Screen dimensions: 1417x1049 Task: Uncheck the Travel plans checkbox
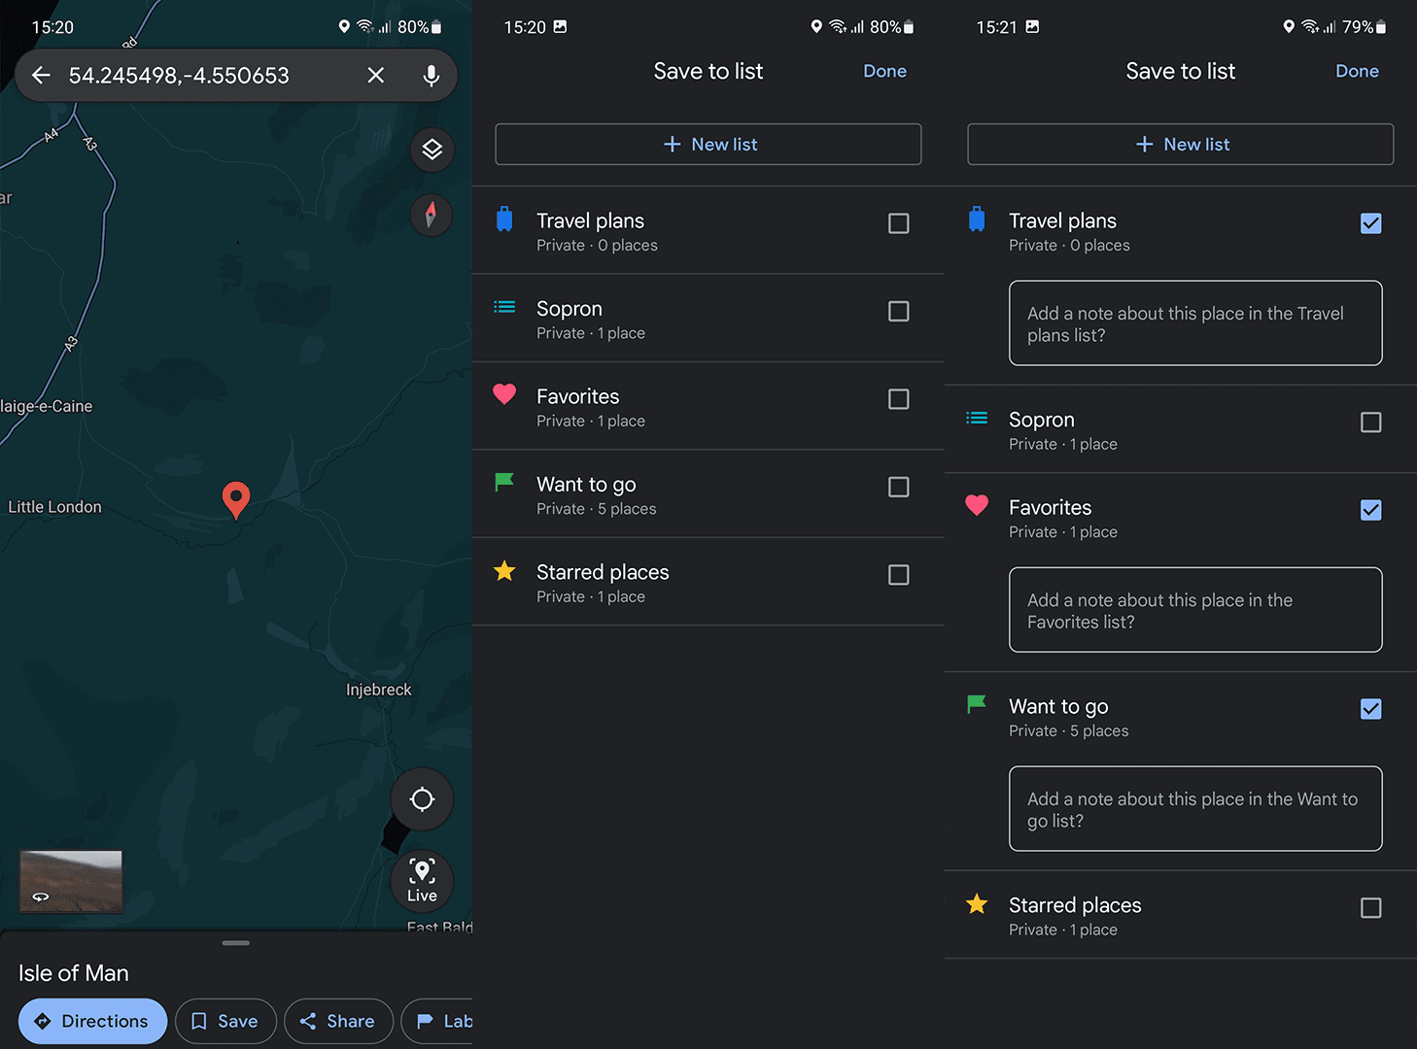click(x=1370, y=223)
